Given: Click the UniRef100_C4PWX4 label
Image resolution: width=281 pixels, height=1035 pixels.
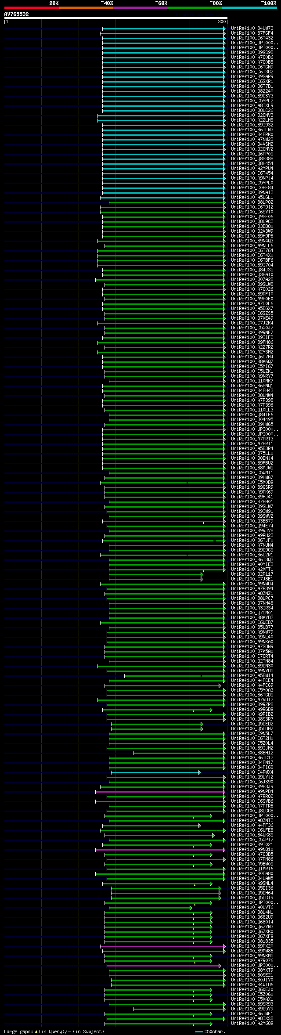Looking at the screenshot, I should [252, 772].
